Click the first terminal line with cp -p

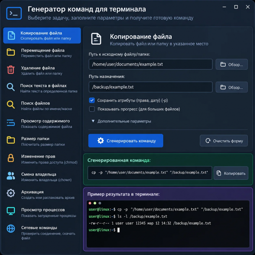click(x=166, y=209)
